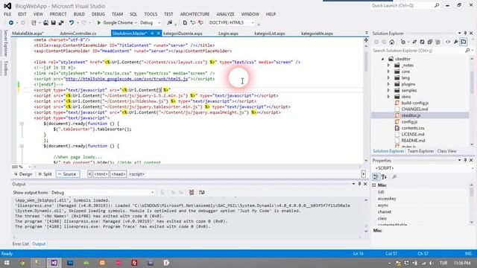Open Chrome from the Windows taskbar
This screenshot has height=268, width=477.
pyautogui.click(x=22, y=263)
